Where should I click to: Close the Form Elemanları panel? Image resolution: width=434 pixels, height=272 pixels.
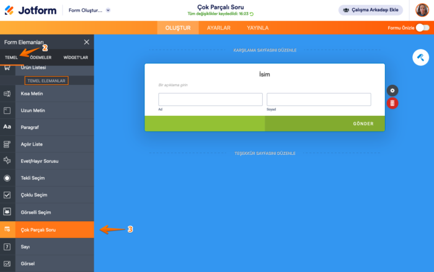coord(87,42)
